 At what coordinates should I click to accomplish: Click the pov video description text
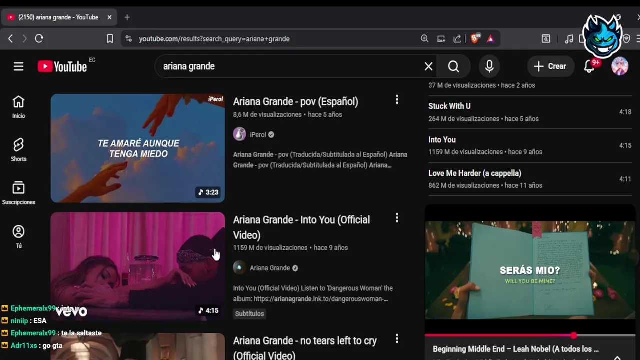320,160
